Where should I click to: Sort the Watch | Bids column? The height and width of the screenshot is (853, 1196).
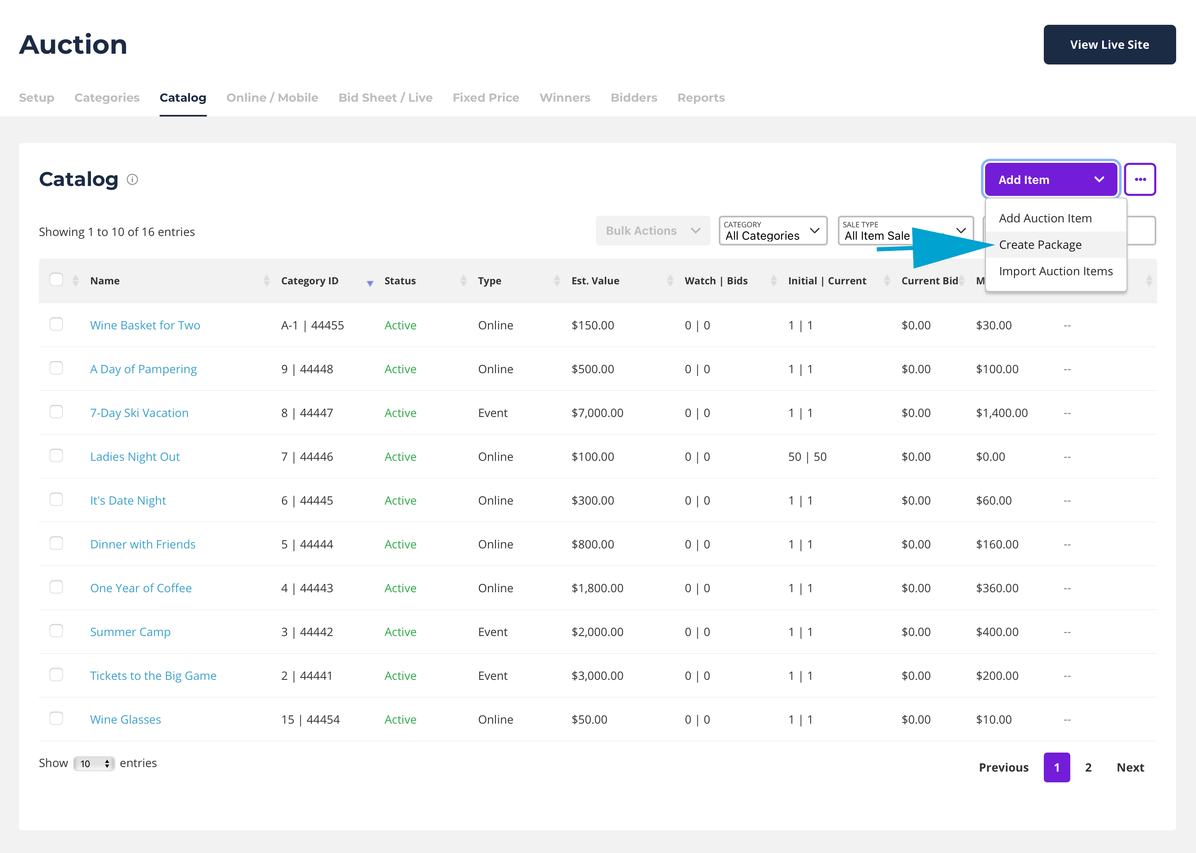pos(773,281)
